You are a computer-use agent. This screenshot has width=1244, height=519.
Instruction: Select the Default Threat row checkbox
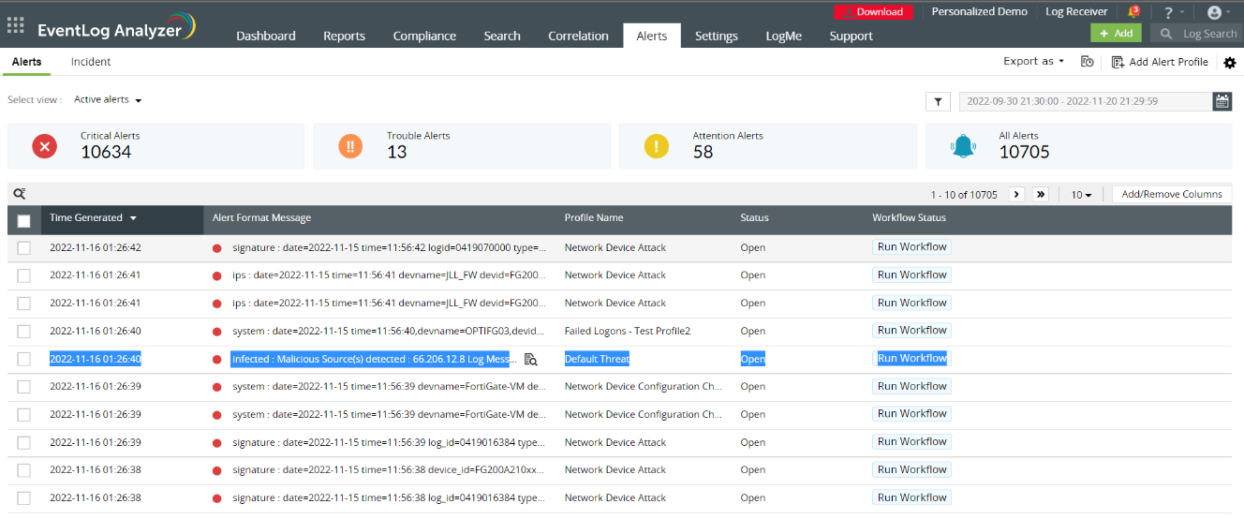pyautogui.click(x=24, y=359)
